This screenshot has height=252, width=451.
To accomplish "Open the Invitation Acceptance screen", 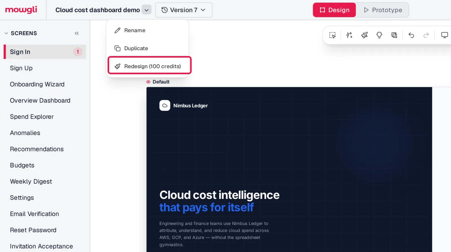I will [x=45, y=246].
